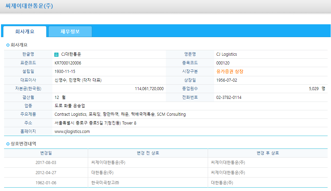Click the 한글명 field label
This screenshot has height=191, width=331.
coord(28,54)
